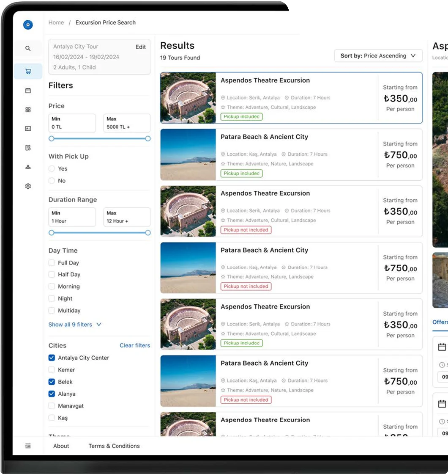
Task: Click the hierarchy icon in the sidebar
Action: tap(28, 166)
